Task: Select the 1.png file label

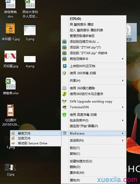Action: coord(11,147)
